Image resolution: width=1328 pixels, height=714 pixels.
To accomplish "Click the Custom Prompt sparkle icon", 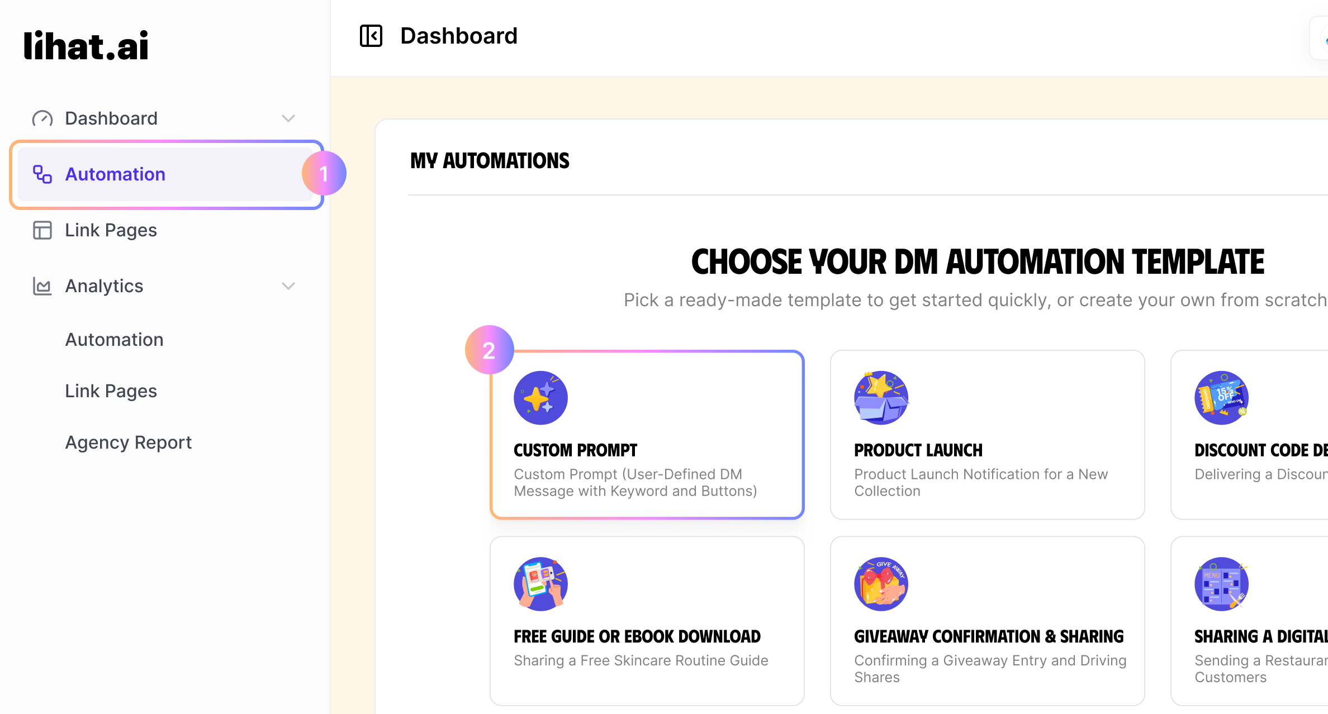I will [x=540, y=398].
